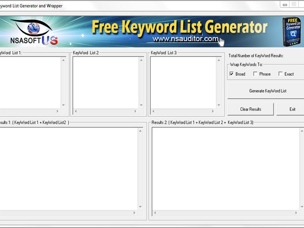Click 'Total Number of KeyWord Results:' label

(x=256, y=56)
